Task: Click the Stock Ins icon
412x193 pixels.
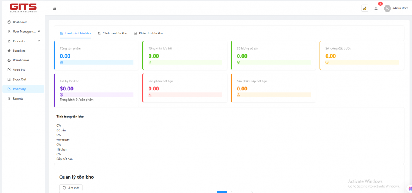Action: pos(9,70)
